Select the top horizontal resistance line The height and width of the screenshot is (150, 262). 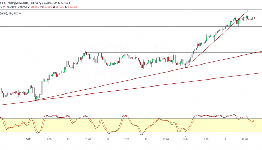(x=105, y=26)
